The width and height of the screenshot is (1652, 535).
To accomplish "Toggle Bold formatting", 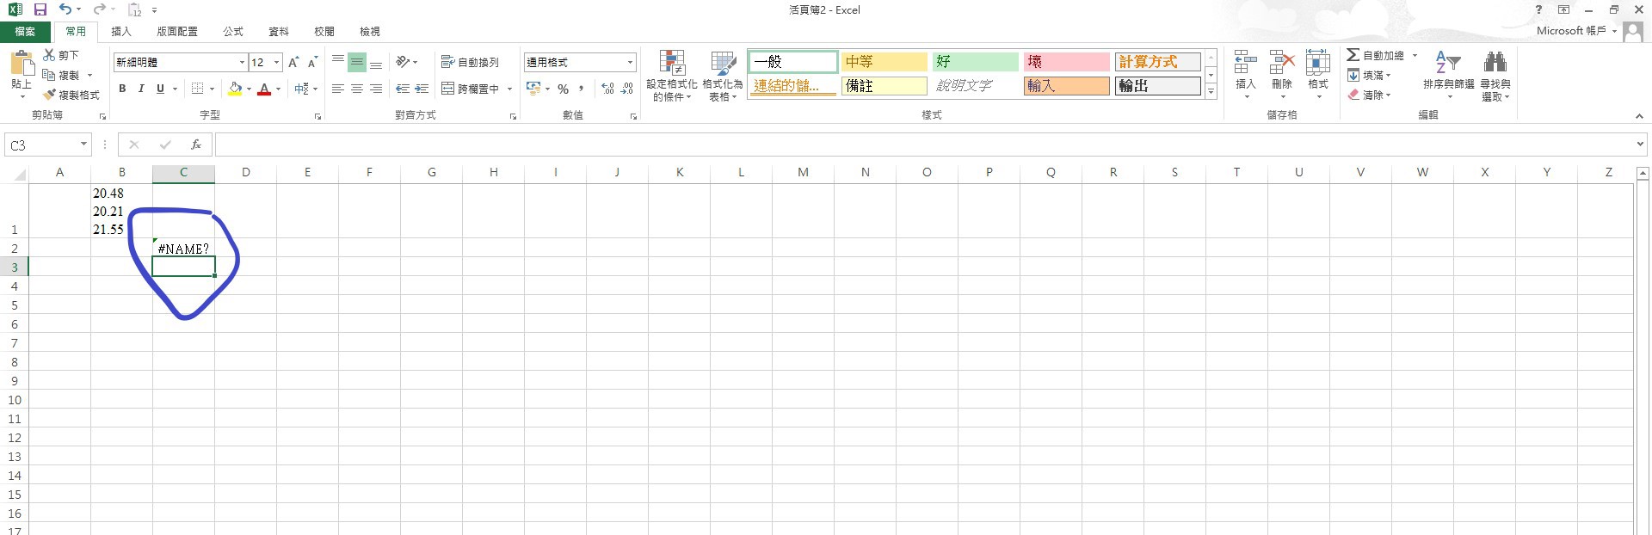I will coord(122,89).
